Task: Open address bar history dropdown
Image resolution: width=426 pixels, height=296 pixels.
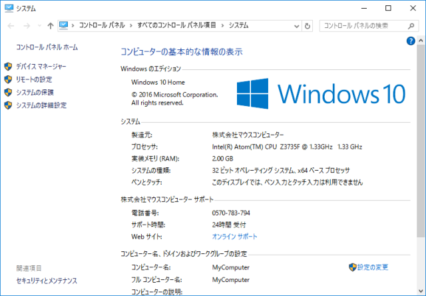Action: [x=297, y=26]
